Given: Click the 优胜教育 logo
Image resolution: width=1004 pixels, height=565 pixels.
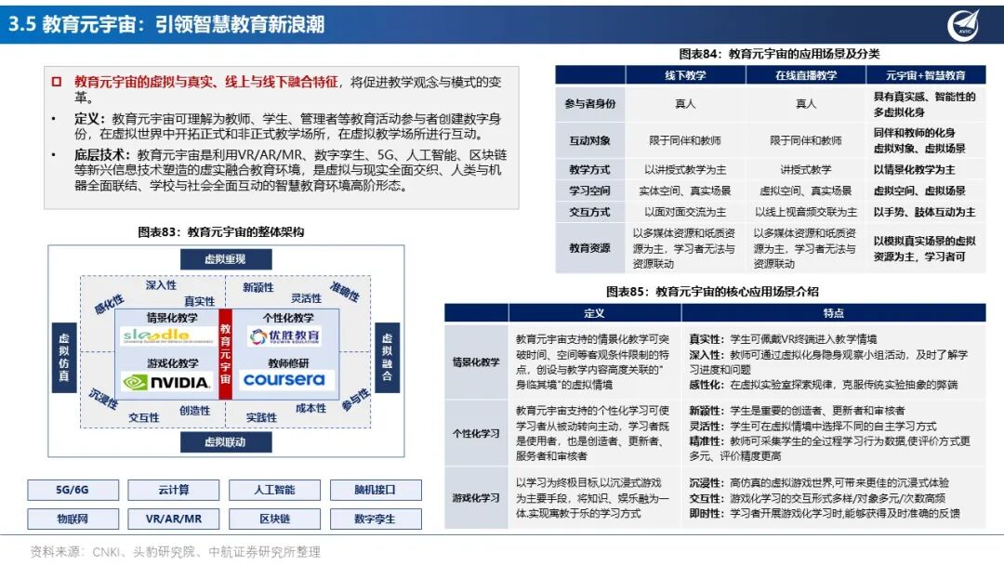Looking at the screenshot, I should (285, 335).
